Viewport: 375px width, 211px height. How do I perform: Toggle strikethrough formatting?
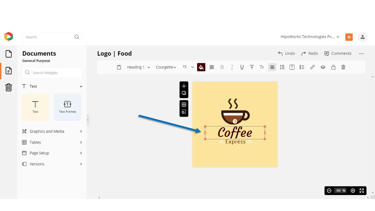pyautogui.click(x=252, y=67)
